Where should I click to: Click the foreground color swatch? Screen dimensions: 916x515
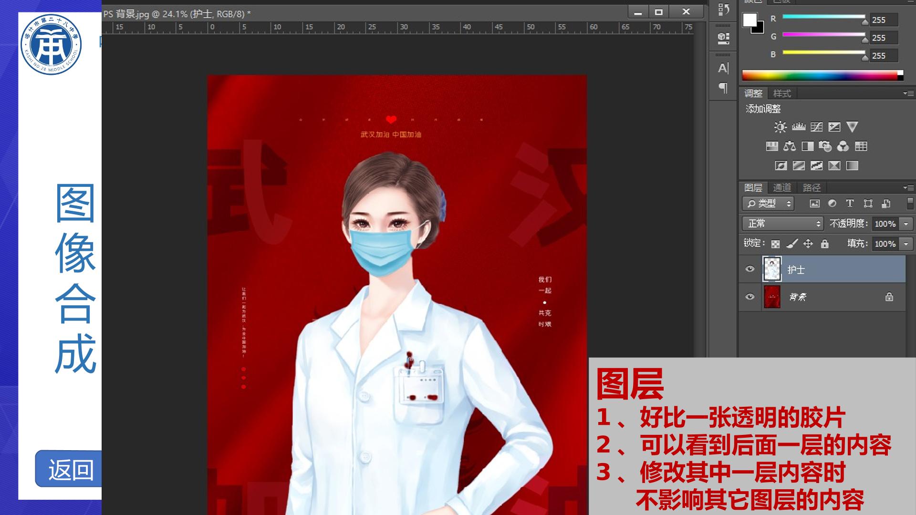coord(749,20)
